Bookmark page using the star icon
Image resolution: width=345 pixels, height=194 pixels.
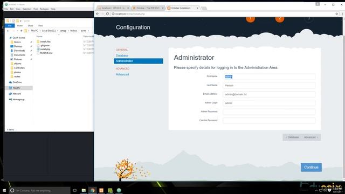point(336,14)
